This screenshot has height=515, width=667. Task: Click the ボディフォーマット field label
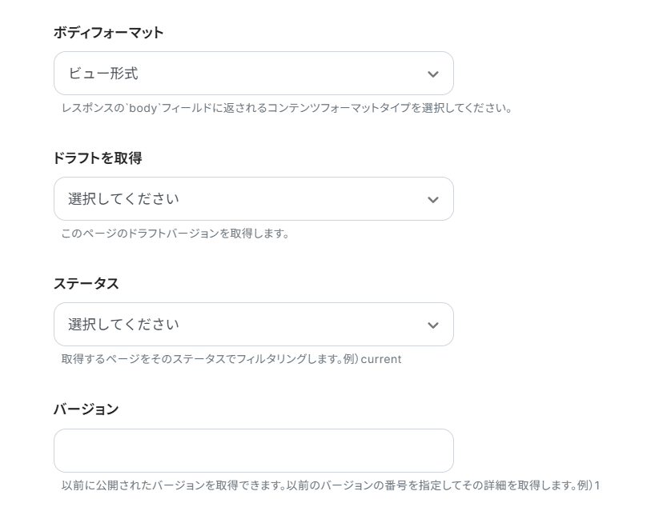[x=108, y=33]
